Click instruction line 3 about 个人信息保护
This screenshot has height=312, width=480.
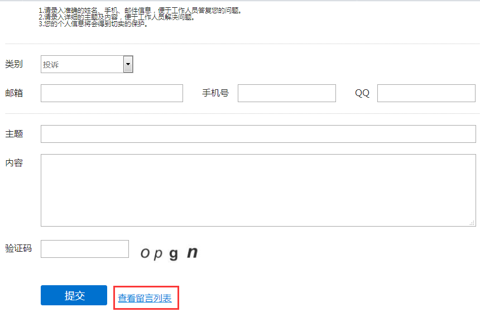93,24
